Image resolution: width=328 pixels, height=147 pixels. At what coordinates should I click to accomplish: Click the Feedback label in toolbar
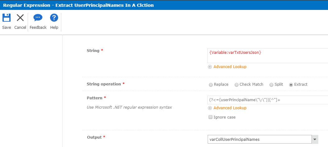point(38,28)
